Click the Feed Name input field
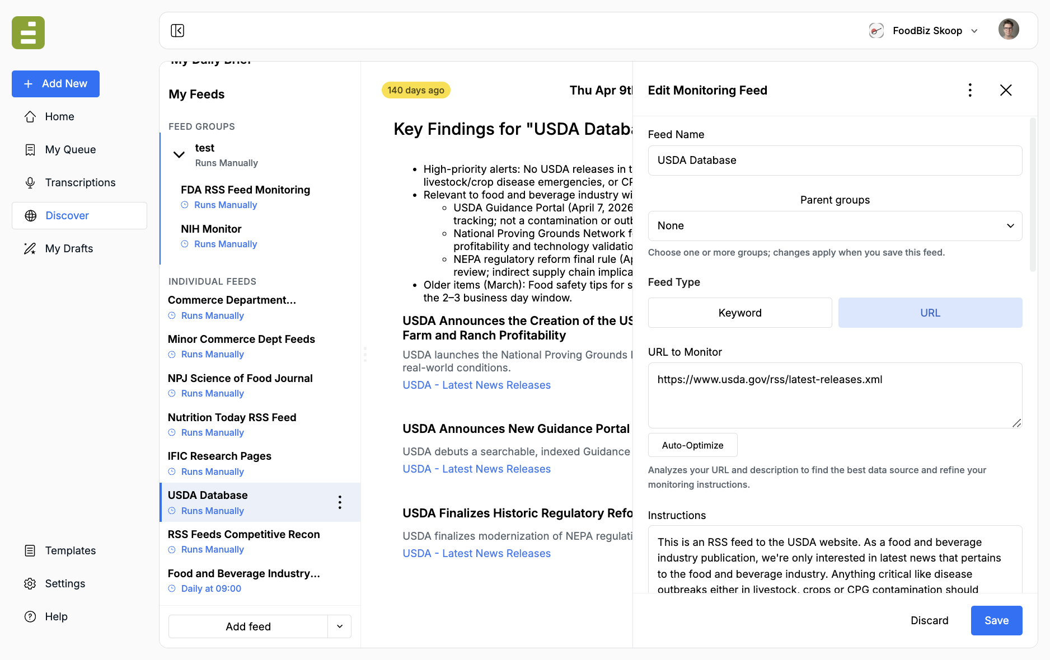The image size is (1050, 660). point(835,161)
